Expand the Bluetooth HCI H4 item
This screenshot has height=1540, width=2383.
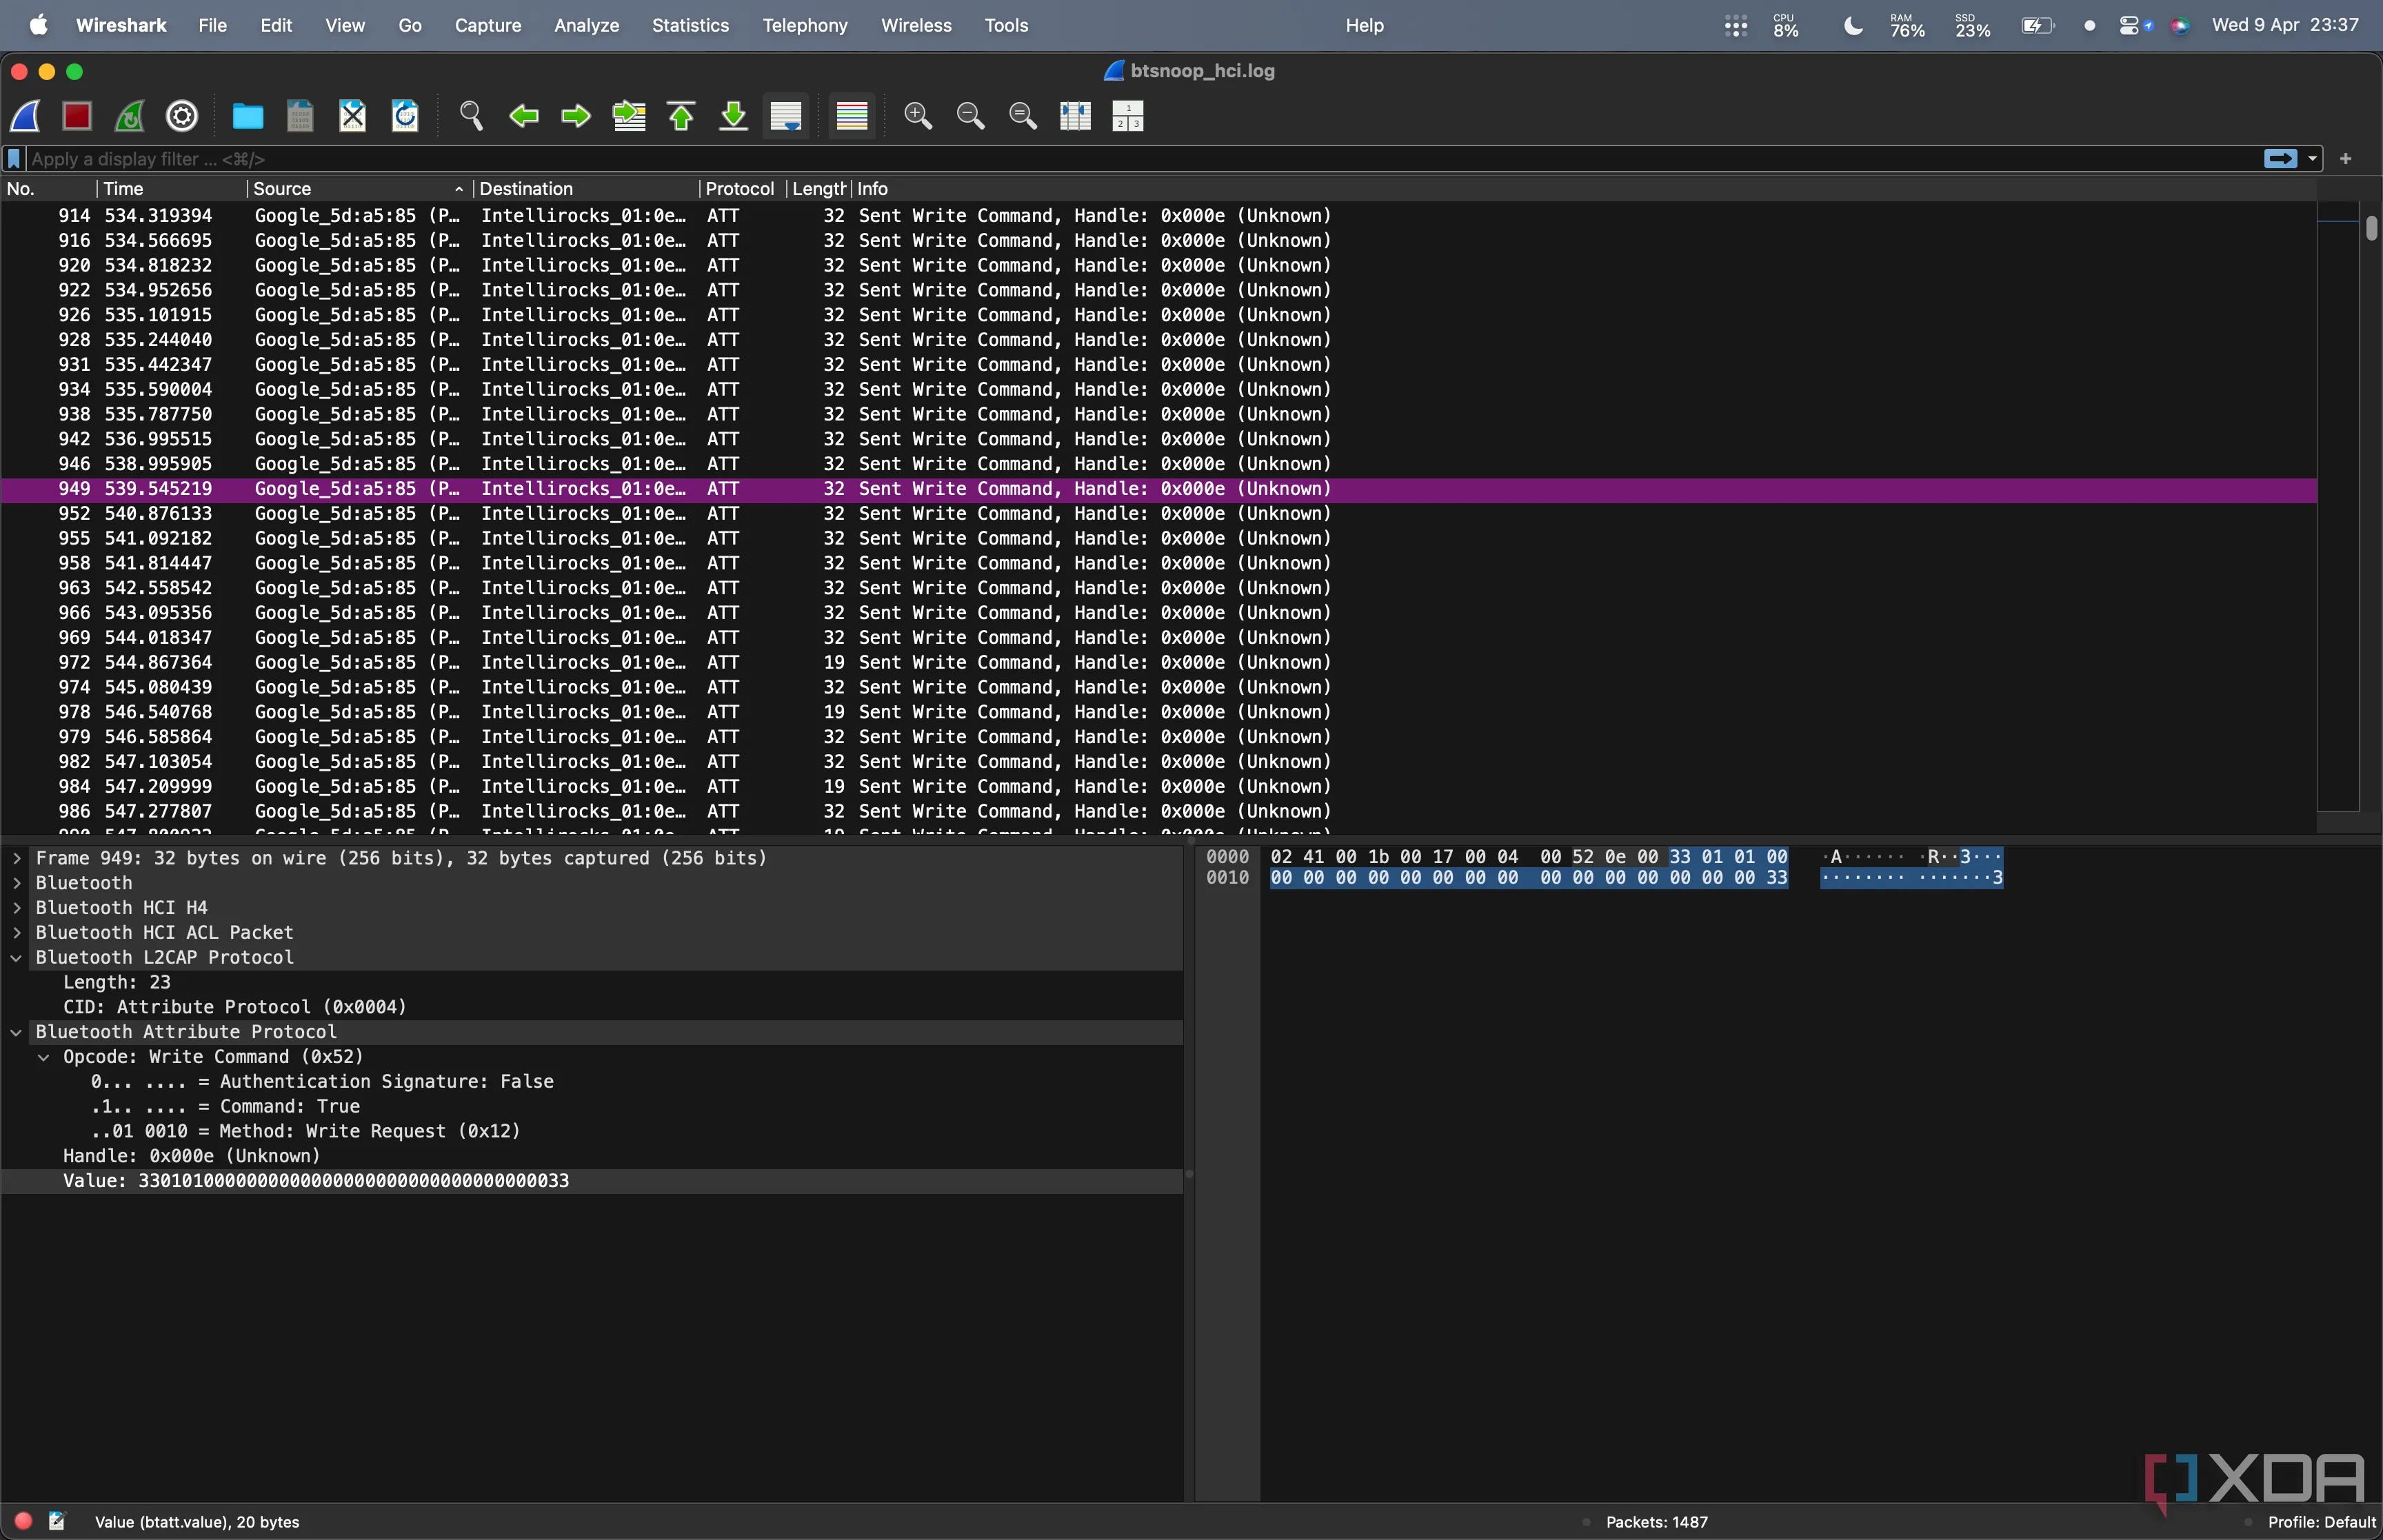(x=17, y=908)
